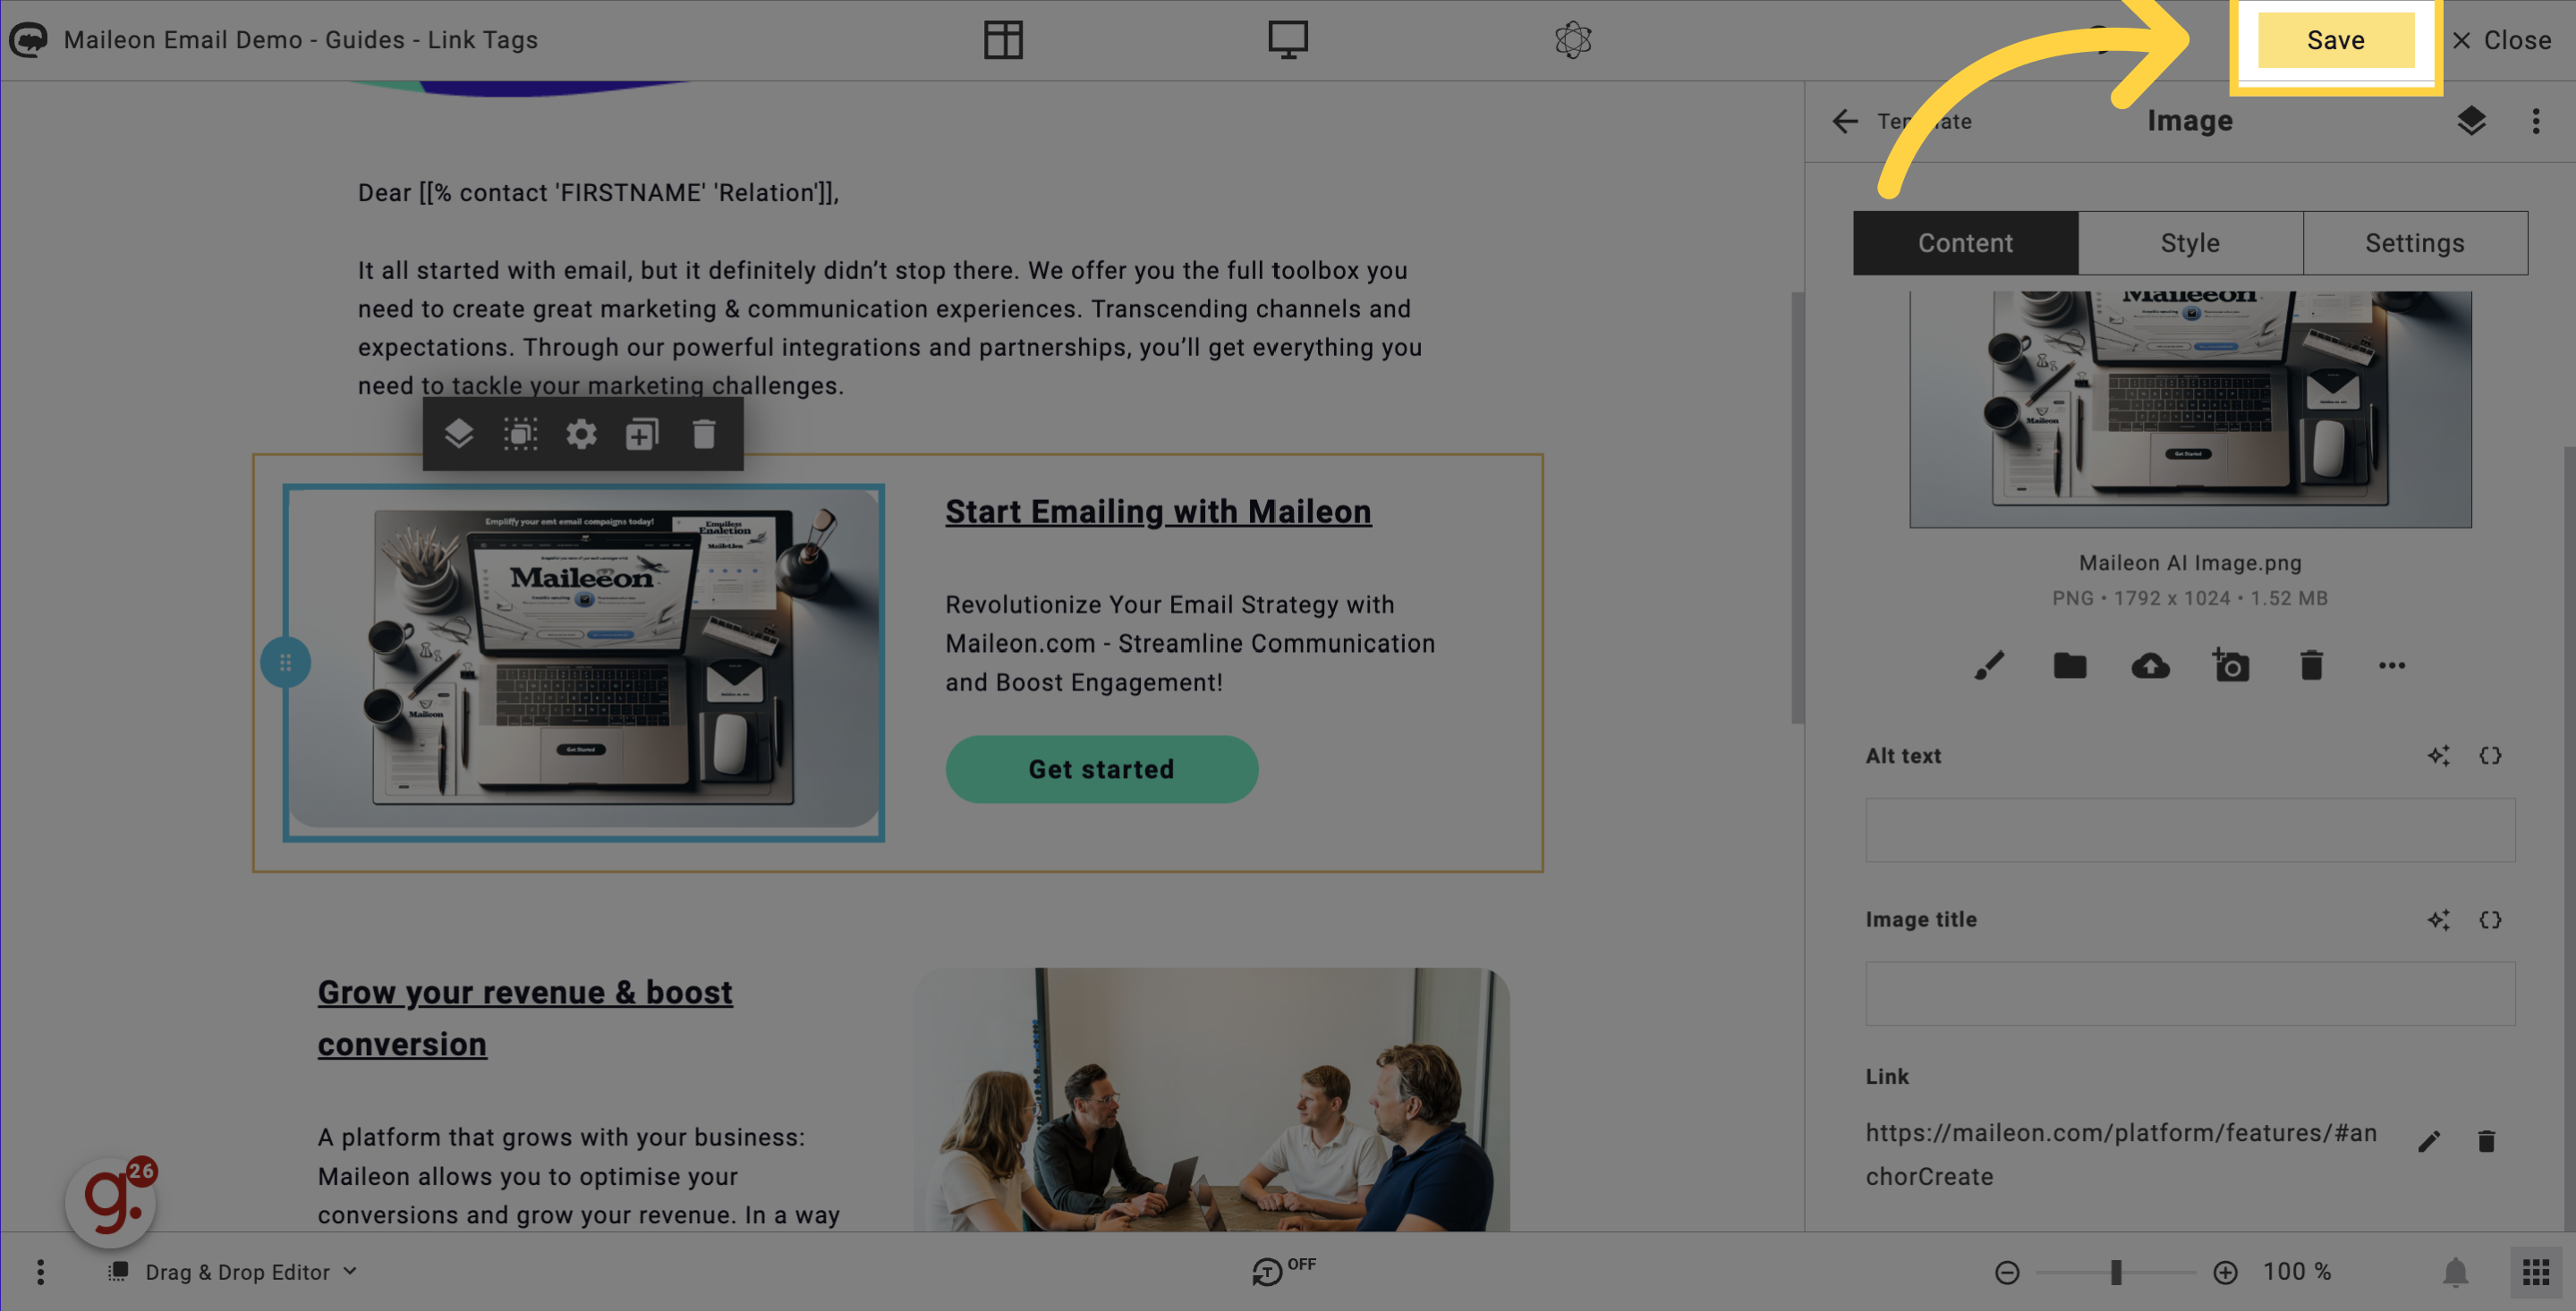This screenshot has width=2576, height=1311.
Task: Click the delete block icon in toolbar
Action: [704, 433]
